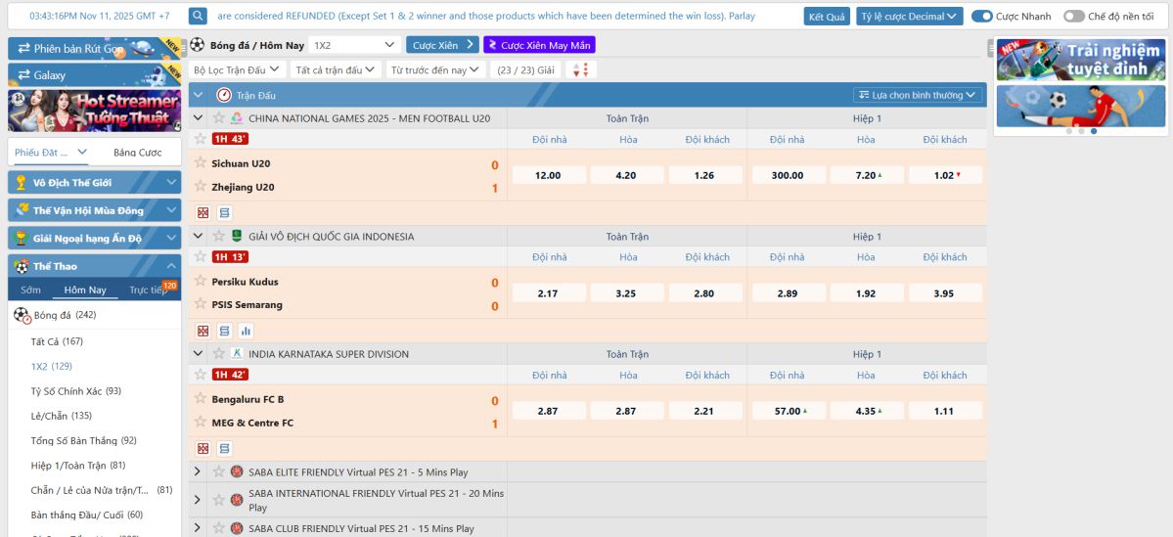Viewport: 1173px width, 537px height.
Task: Click the Kết Quả button
Action: click(827, 17)
